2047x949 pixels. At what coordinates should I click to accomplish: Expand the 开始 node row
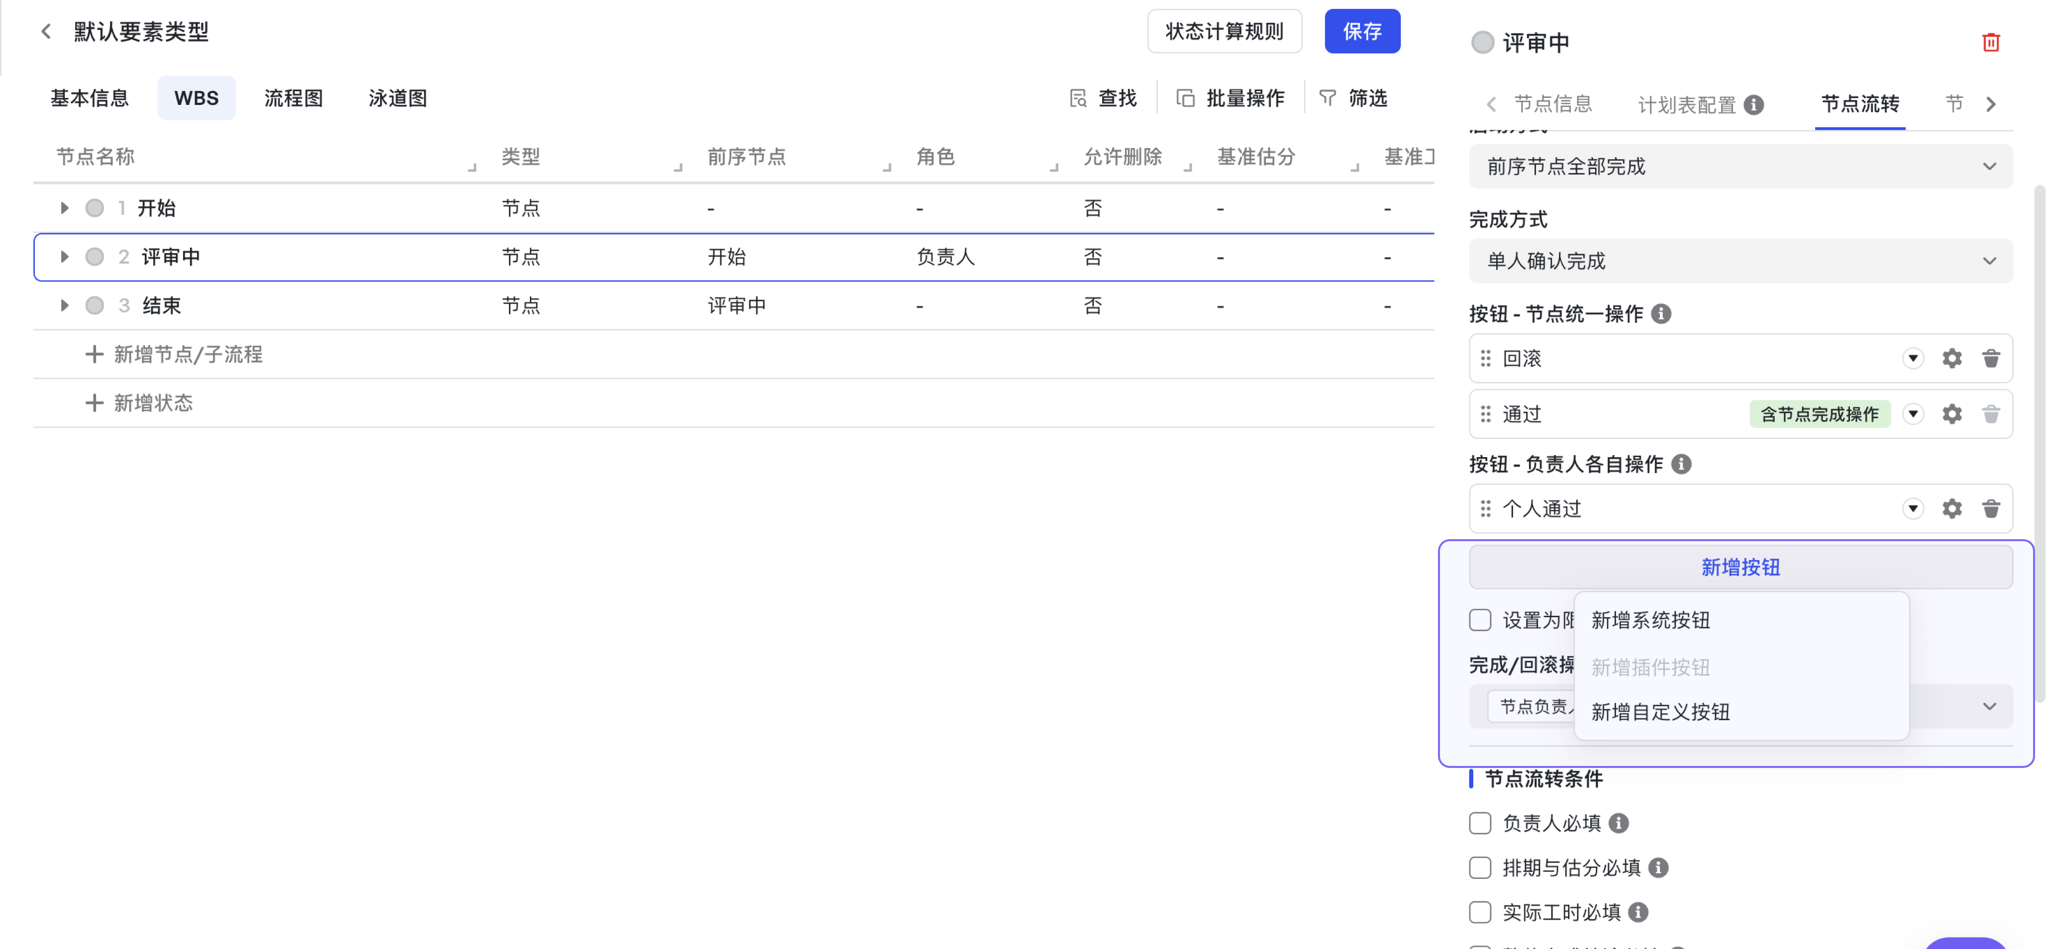64,208
